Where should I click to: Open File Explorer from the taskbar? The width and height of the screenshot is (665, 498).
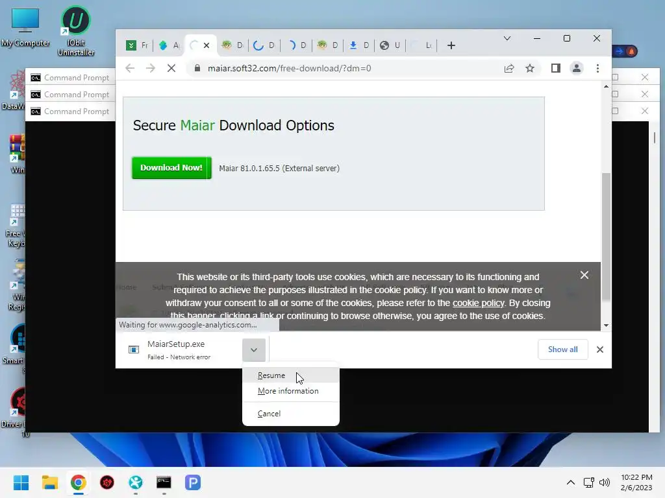tap(49, 482)
